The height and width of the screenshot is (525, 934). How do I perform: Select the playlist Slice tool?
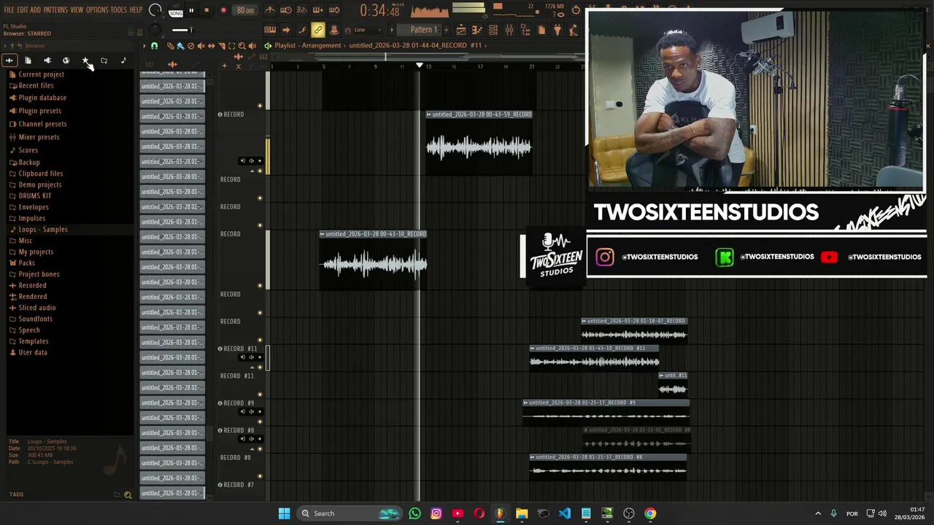[x=222, y=46]
